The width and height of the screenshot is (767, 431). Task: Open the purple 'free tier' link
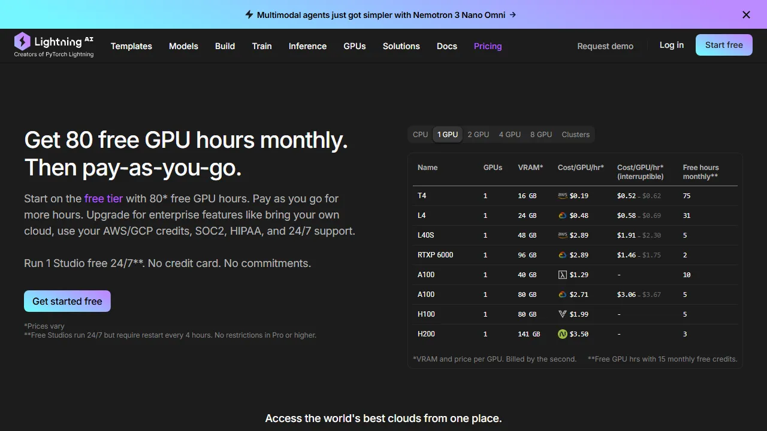tap(104, 199)
